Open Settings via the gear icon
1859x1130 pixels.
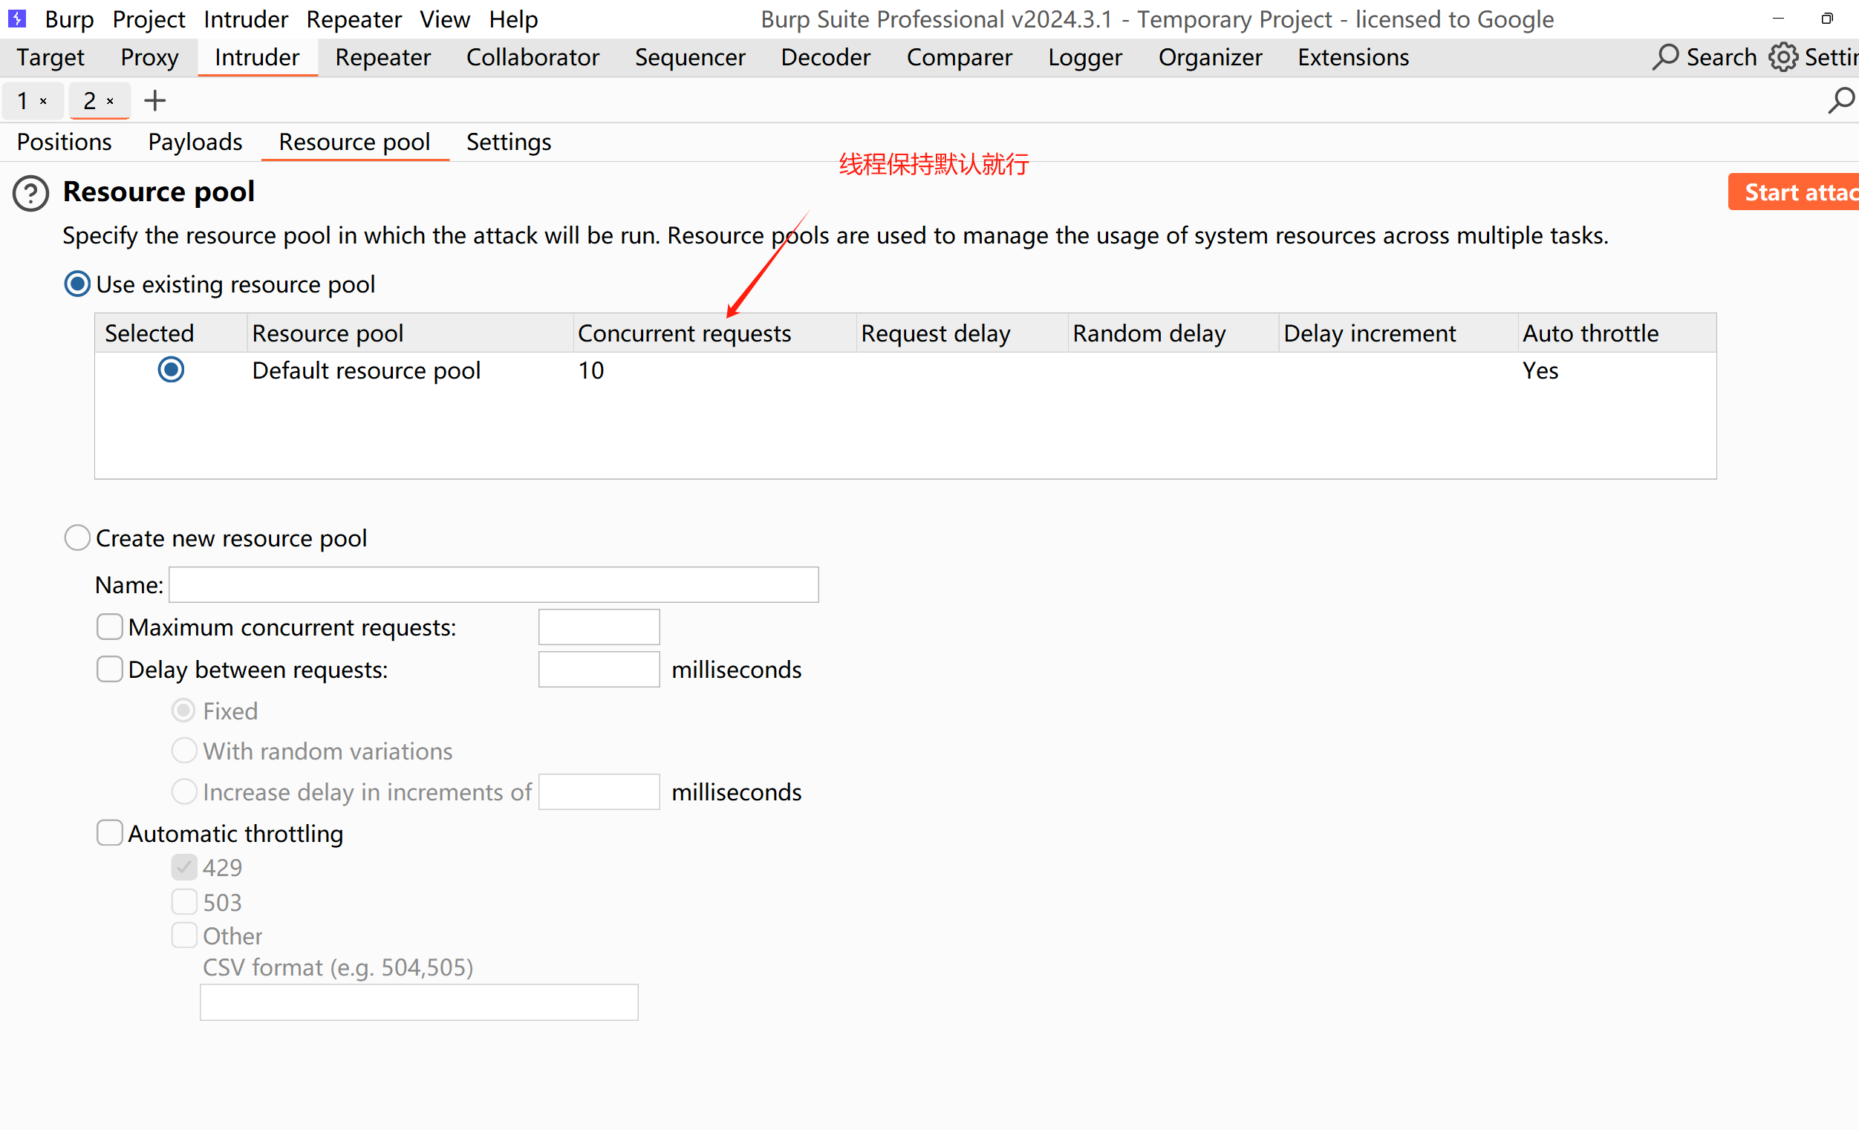[1783, 57]
